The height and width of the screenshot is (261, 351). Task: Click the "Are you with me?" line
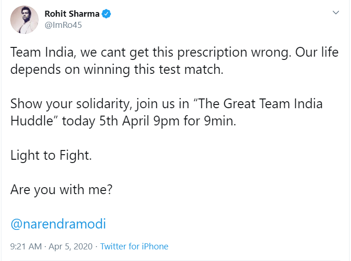coord(61,190)
